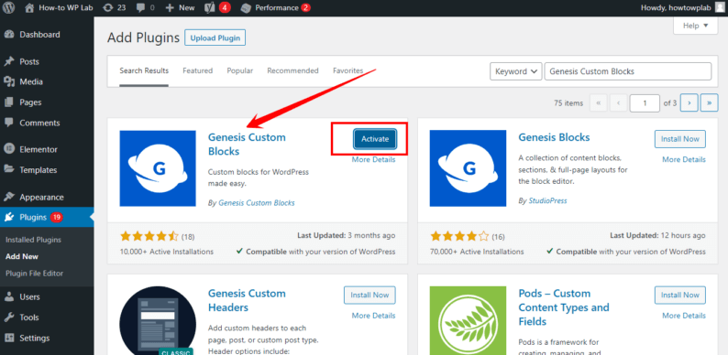Focus the plugin search field

pos(628,71)
